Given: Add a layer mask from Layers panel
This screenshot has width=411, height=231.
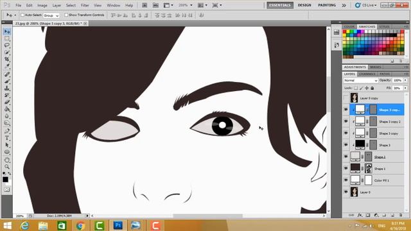Looking at the screenshot, I should point(368,215).
